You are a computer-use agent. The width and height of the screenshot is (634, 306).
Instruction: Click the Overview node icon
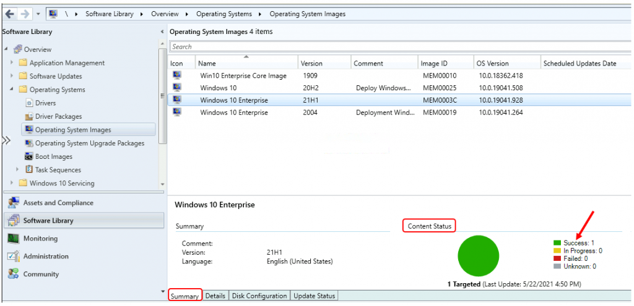pos(18,49)
